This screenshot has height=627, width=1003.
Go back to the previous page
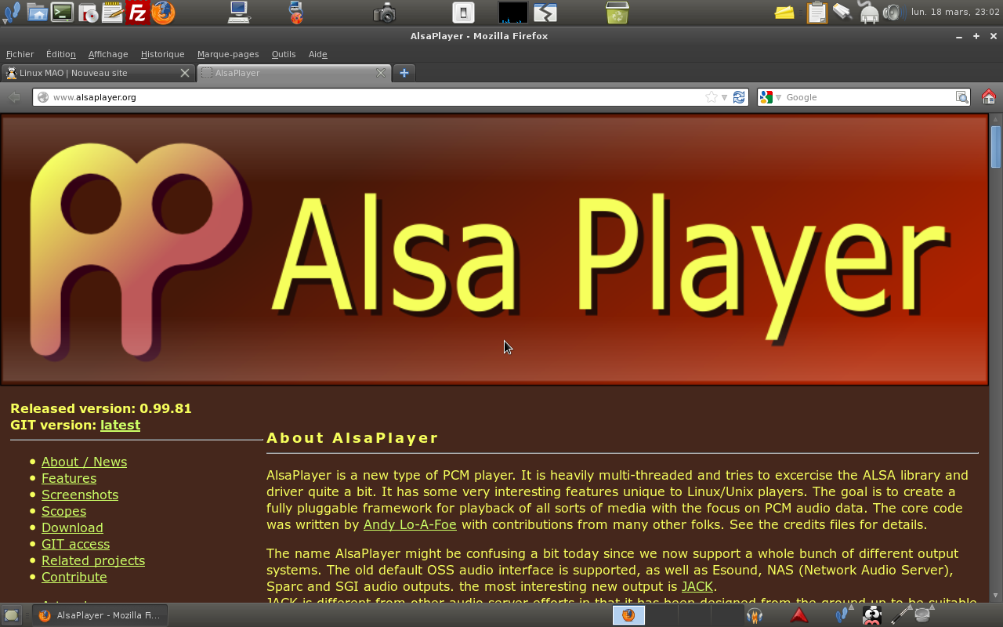(14, 97)
